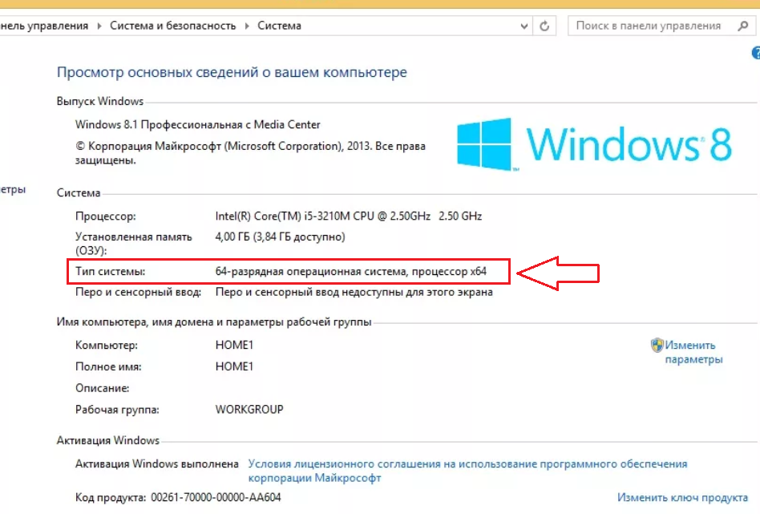This screenshot has height=514, width=760.
Task: Click Активация Windows выполнена status text
Action: click(x=156, y=464)
